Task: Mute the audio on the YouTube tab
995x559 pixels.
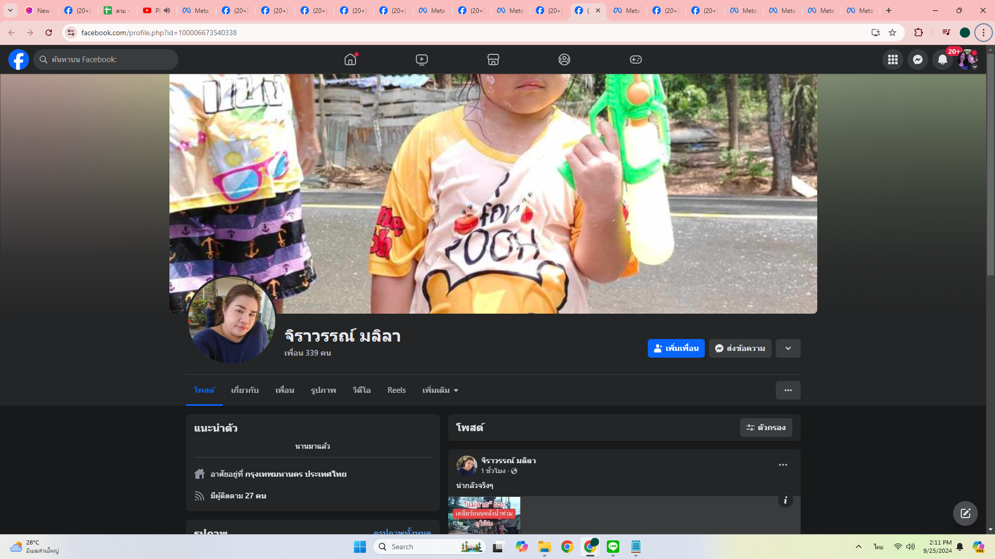Action: [x=167, y=10]
